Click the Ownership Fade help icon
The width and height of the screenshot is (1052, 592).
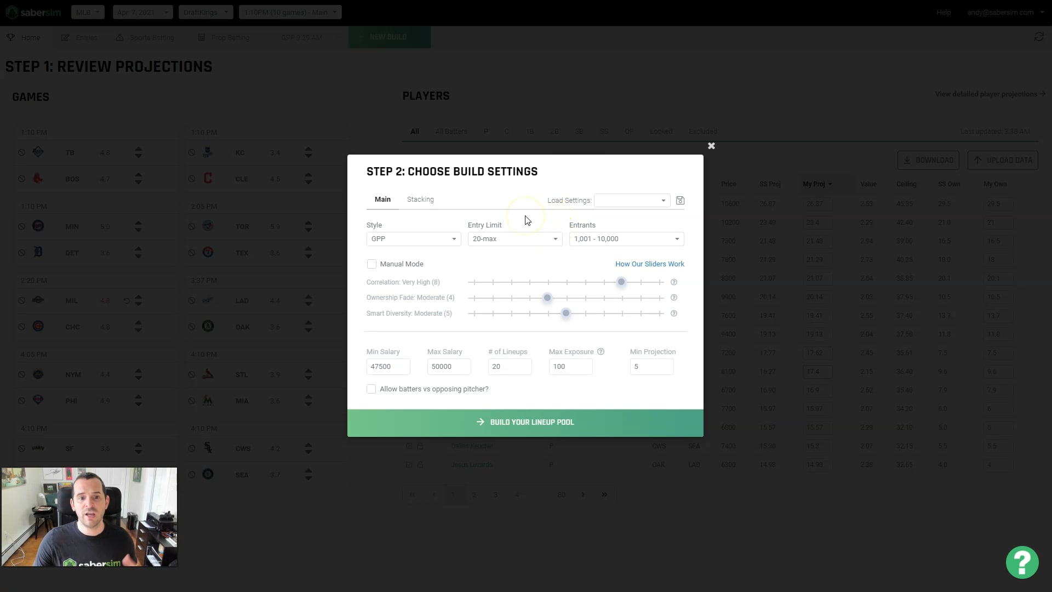674,298
